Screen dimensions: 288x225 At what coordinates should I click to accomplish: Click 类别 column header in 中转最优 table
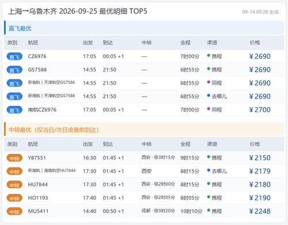pyautogui.click(x=12, y=144)
